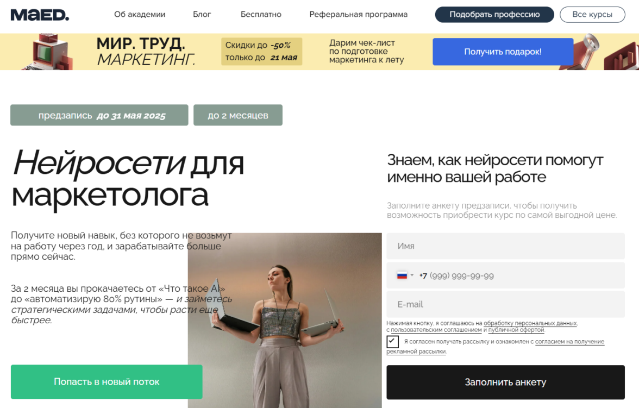The width and height of the screenshot is (639, 408).
Task: Focus the E-mail input field
Action: (505, 304)
